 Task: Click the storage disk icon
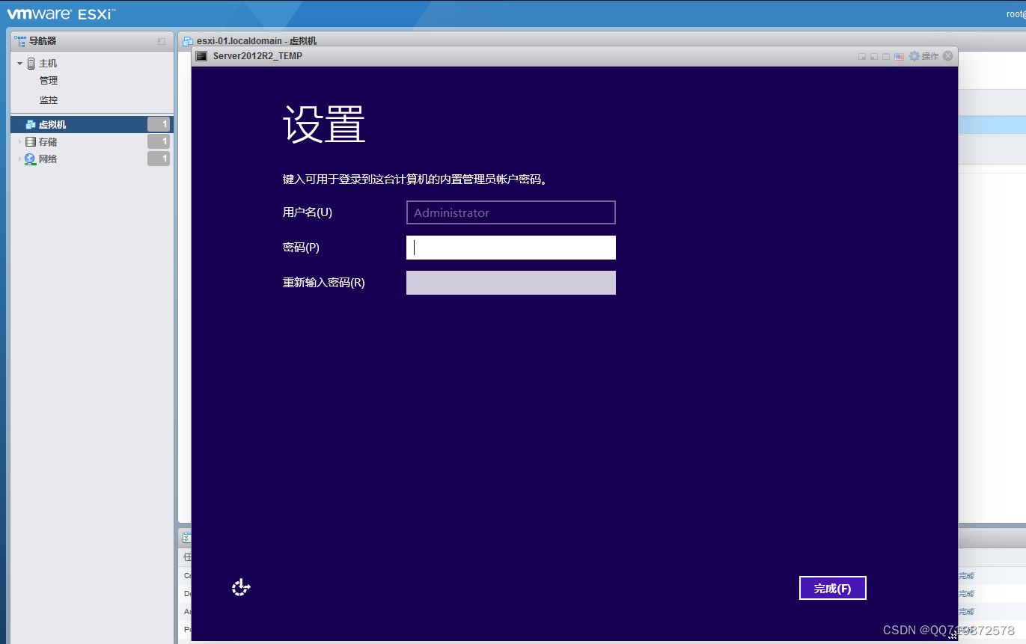[x=30, y=141]
